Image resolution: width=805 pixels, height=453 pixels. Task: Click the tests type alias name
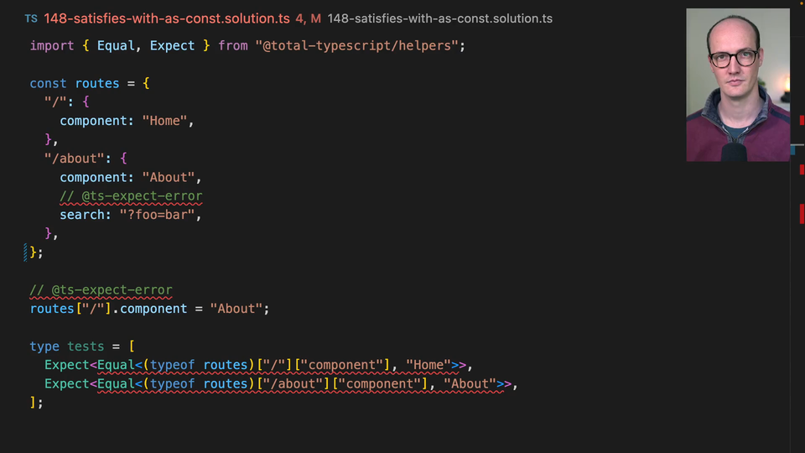point(86,346)
